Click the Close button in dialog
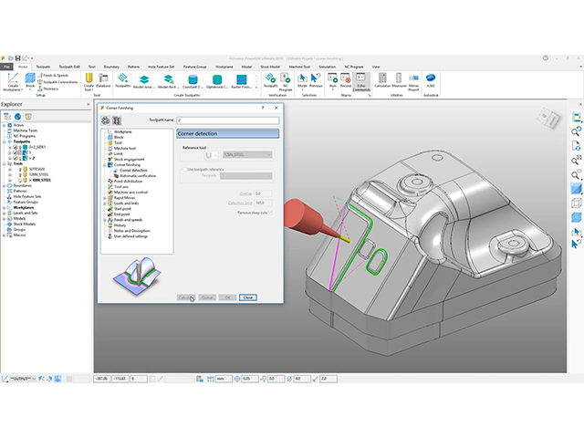This screenshot has width=584, height=438. (x=248, y=297)
